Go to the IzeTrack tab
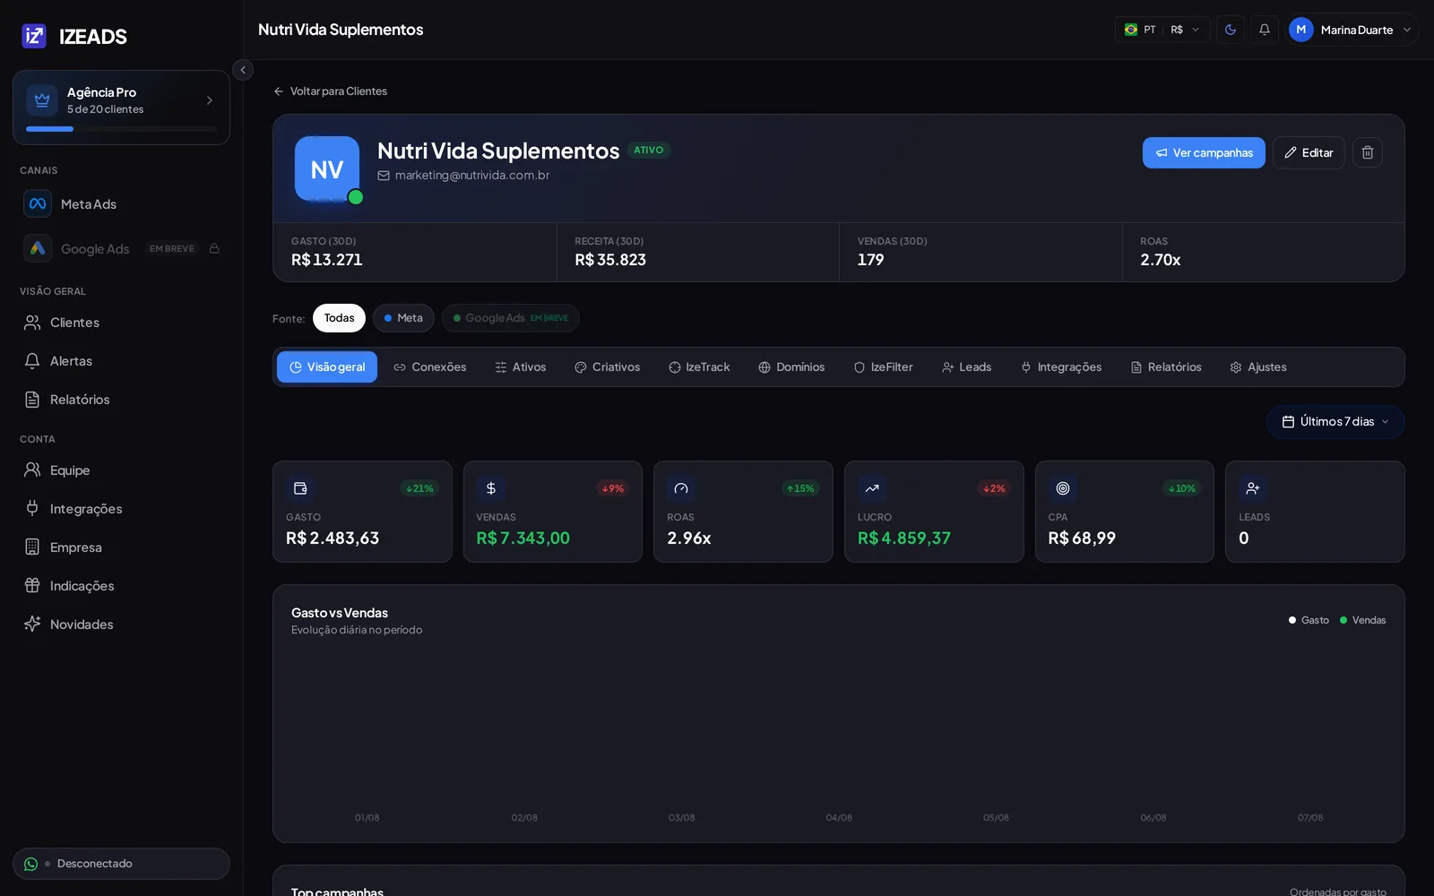Screen dimensions: 1434x896 pyautogui.click(x=699, y=367)
